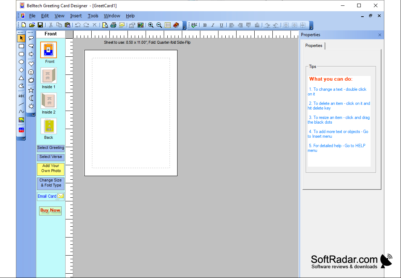Click the Zoom Out magnifier
This screenshot has width=401, height=278.
159,25
